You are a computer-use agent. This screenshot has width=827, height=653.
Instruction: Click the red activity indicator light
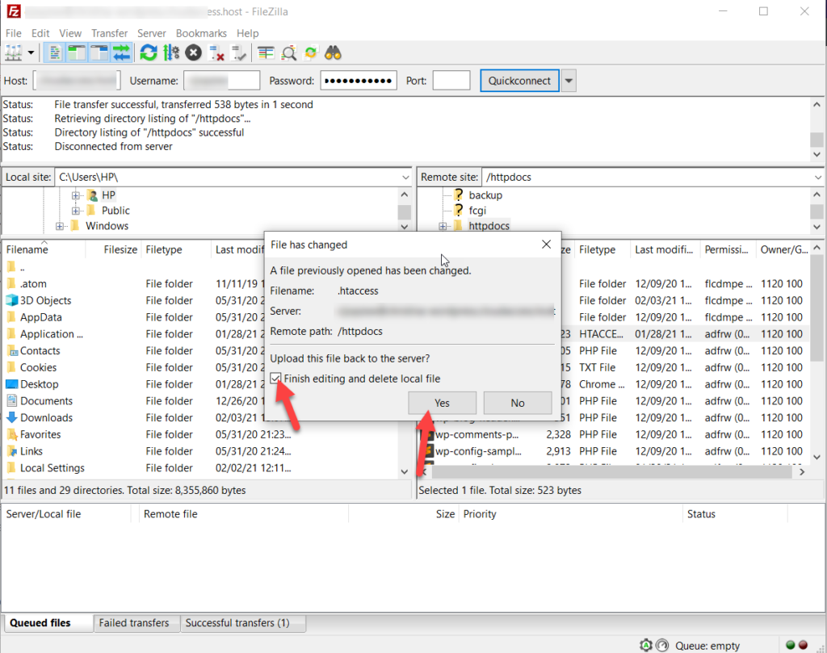click(804, 645)
